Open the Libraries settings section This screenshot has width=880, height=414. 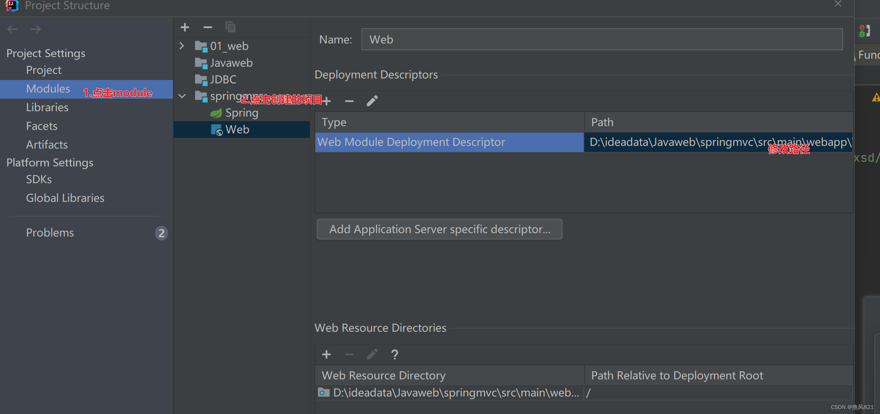(47, 107)
